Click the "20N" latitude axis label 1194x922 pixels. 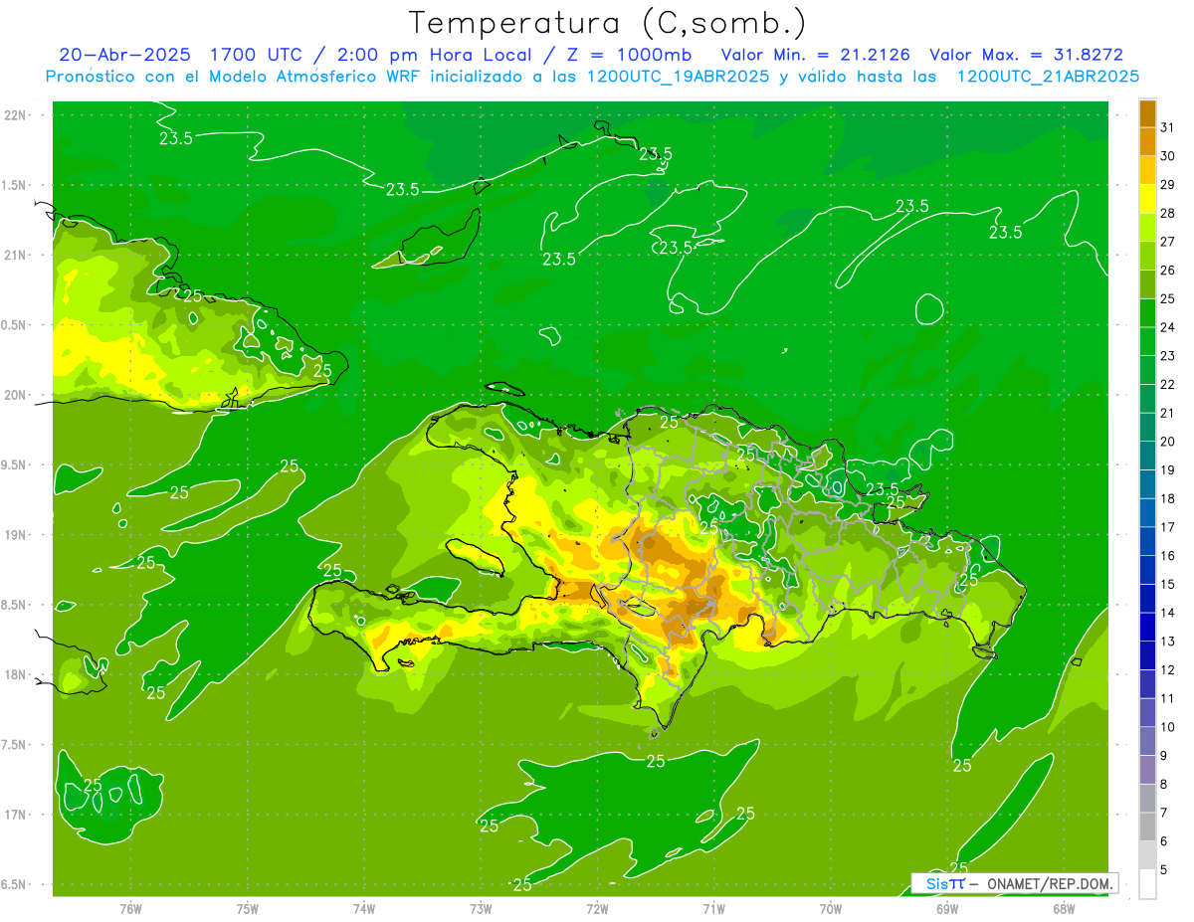pos(16,395)
